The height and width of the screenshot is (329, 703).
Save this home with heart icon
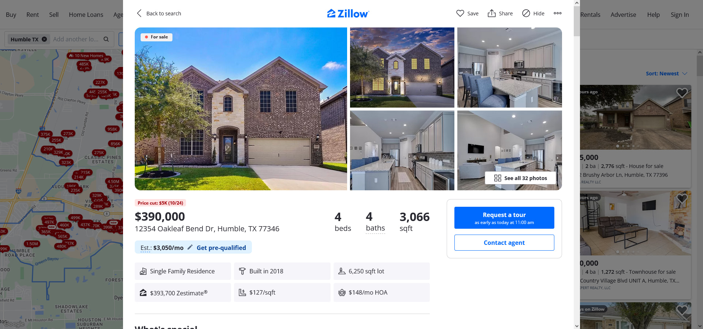pyautogui.click(x=460, y=13)
